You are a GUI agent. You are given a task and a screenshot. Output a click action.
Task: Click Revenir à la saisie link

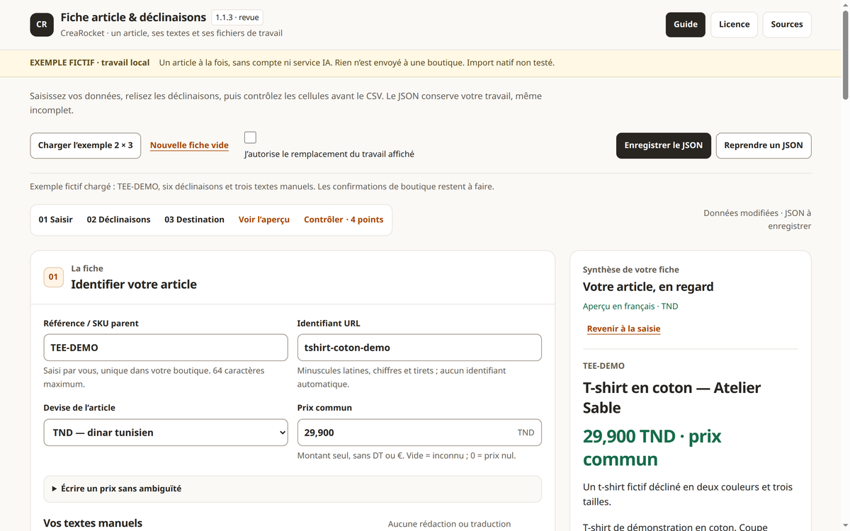click(x=623, y=329)
